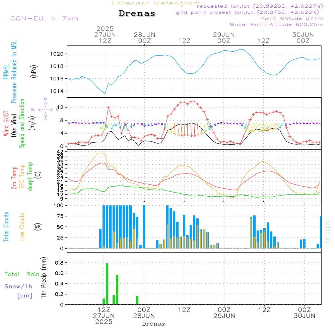Select the blue 'Snow/1h' legend label
Image resolution: width=335 pixels, height=335 pixels.
pos(18,286)
